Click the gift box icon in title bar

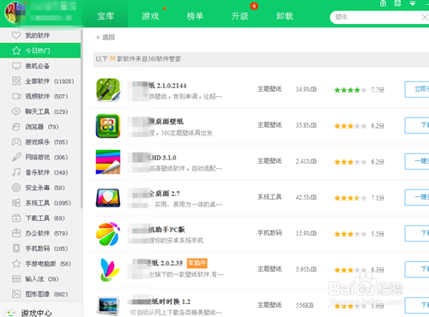pyautogui.click(x=383, y=3)
